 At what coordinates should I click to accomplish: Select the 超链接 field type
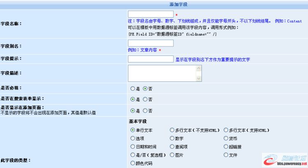coord(226,147)
